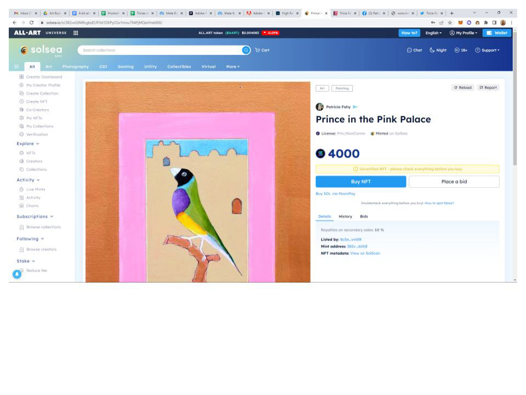The width and height of the screenshot is (526, 395).
Task: Browse collections under Subscriptions
Action: click(x=40, y=227)
